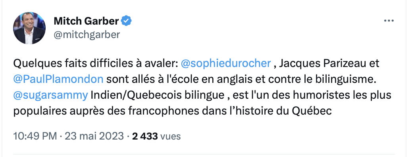Click the blue verified badge

tap(126, 21)
